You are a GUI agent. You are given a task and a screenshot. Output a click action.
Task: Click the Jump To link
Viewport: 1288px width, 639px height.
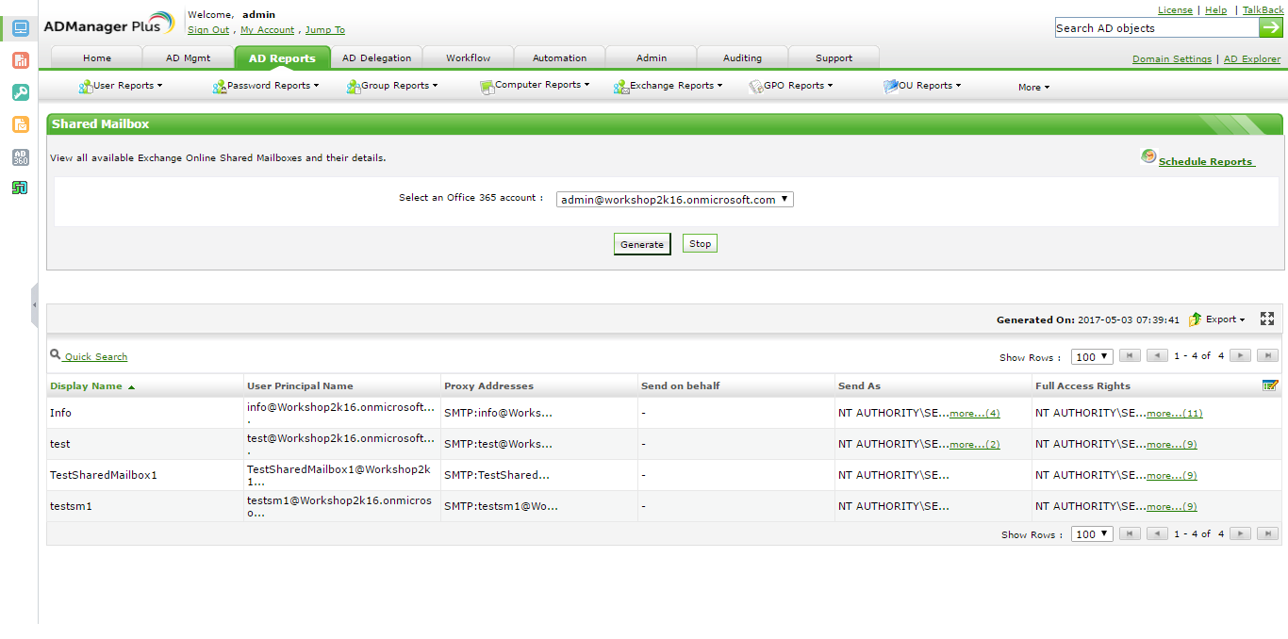pyautogui.click(x=325, y=30)
